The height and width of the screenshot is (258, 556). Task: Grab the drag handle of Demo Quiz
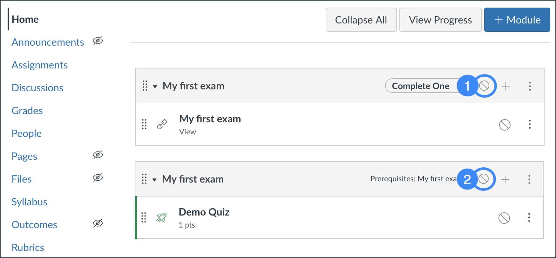[x=144, y=217]
